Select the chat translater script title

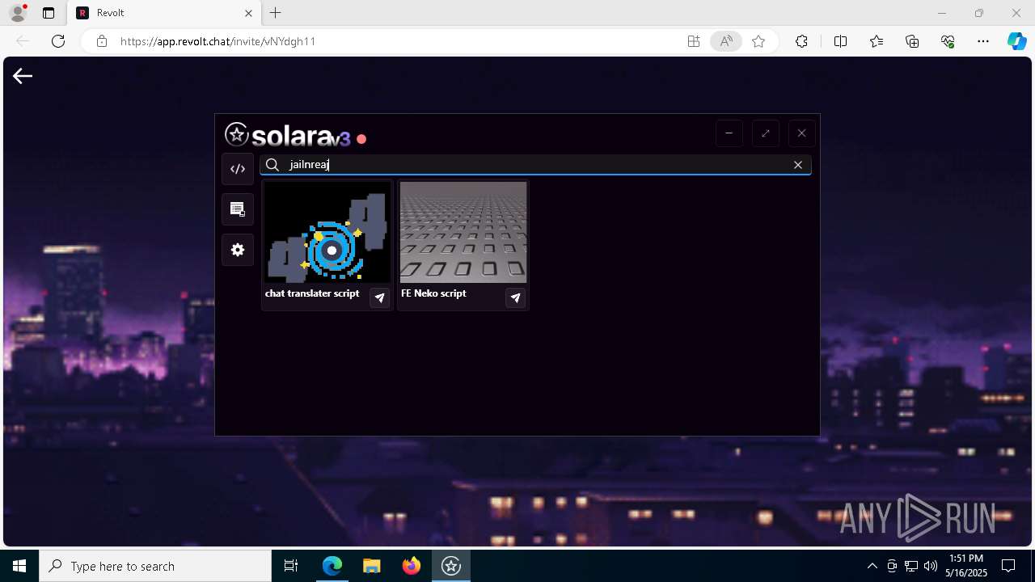[312, 293]
